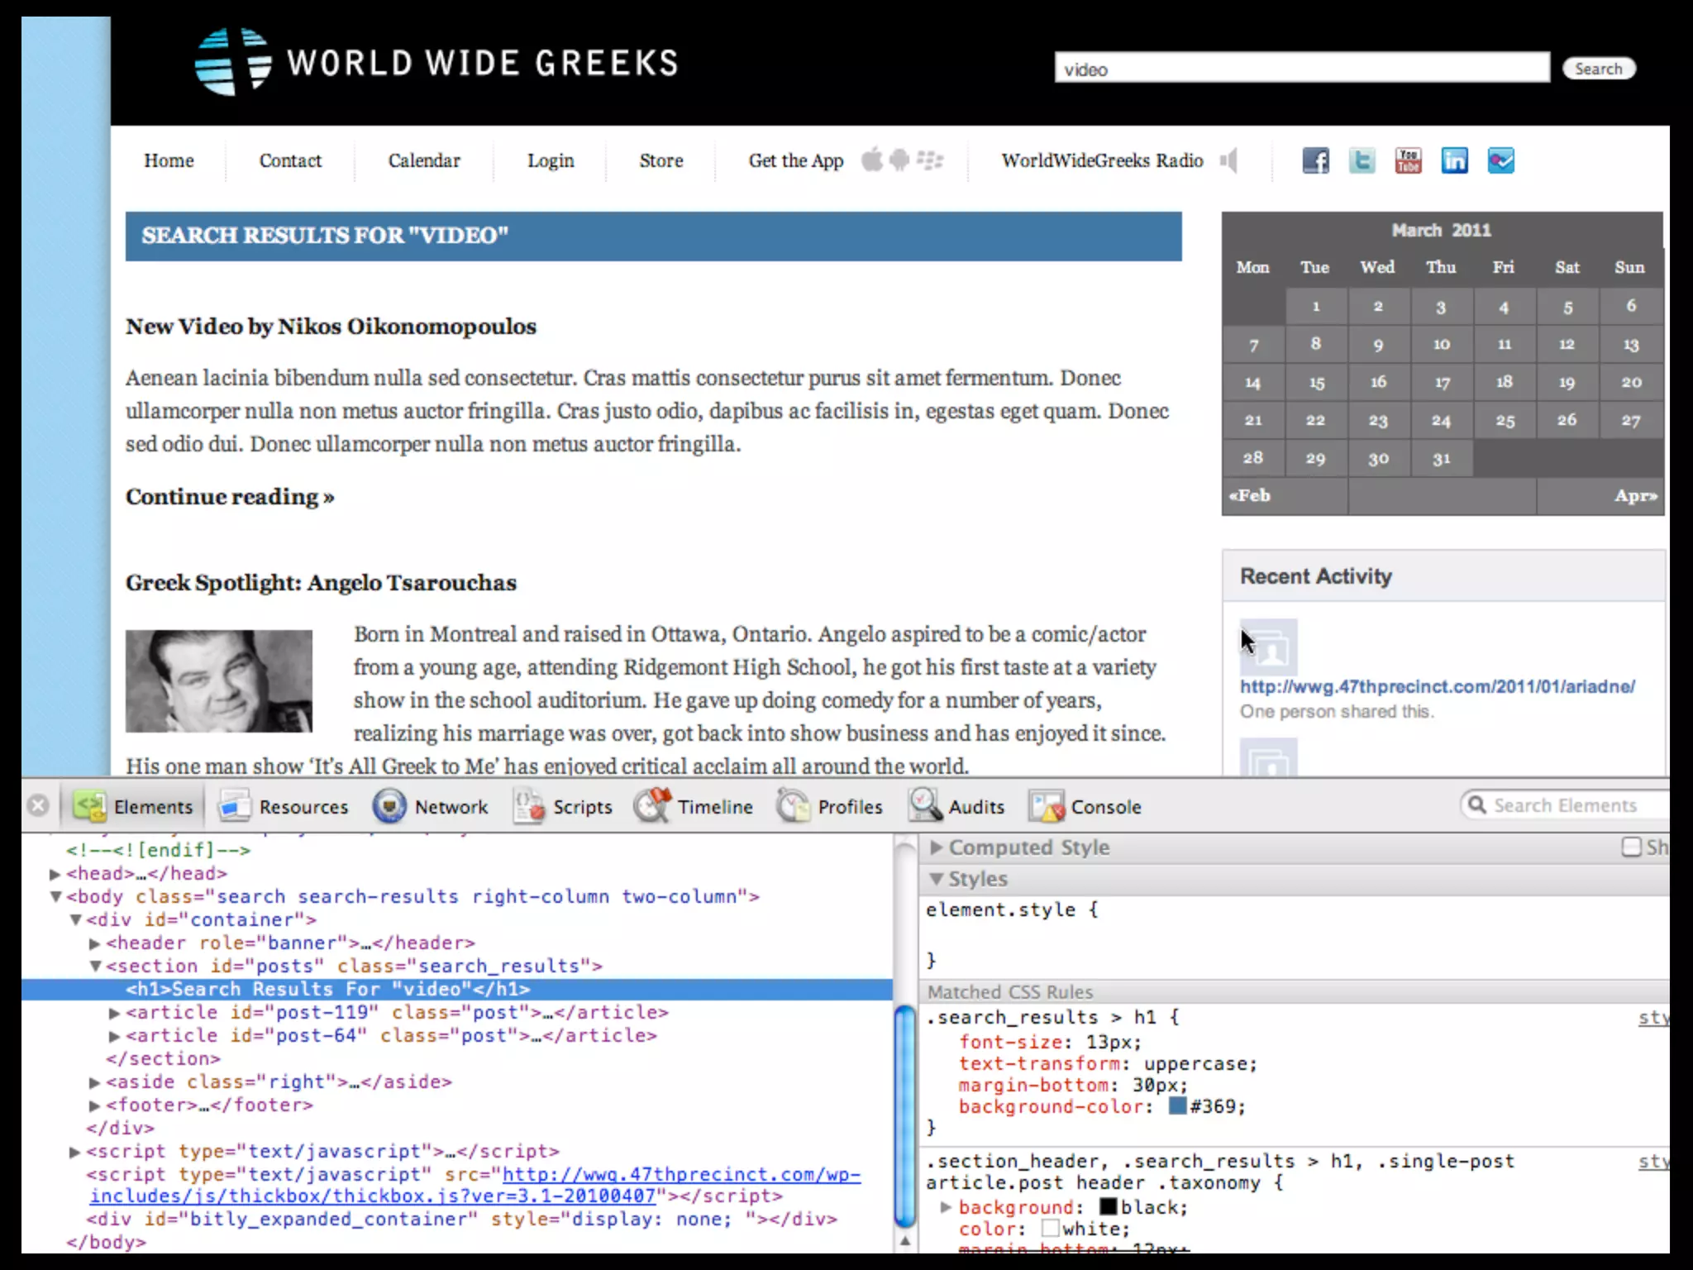The width and height of the screenshot is (1693, 1270).
Task: Click the #369 background-color swatch
Action: (x=1177, y=1106)
